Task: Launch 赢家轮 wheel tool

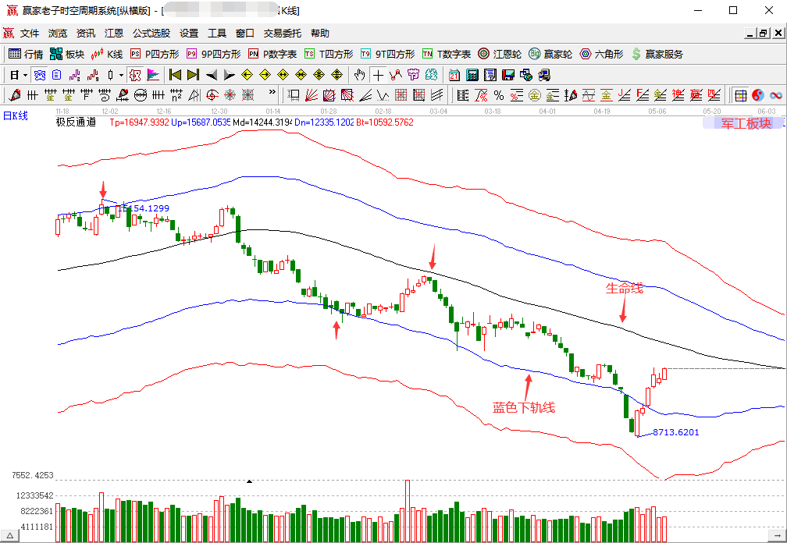Action: [x=550, y=54]
